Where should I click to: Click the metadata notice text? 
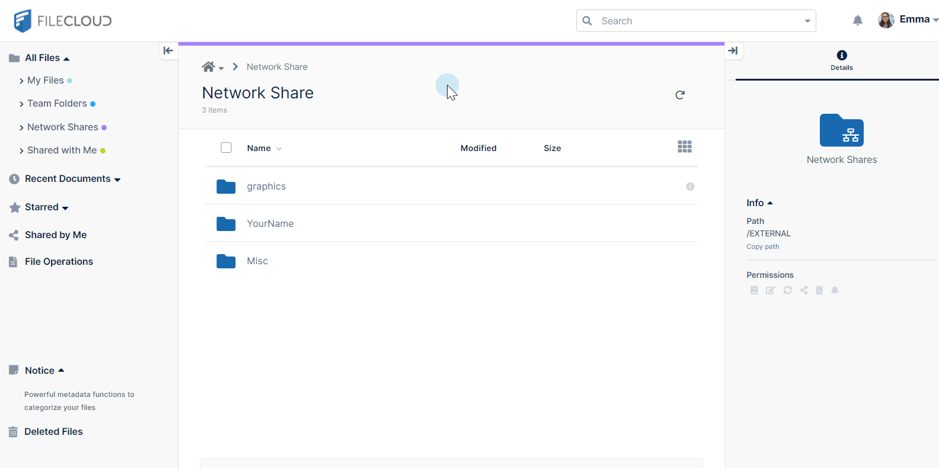79,401
